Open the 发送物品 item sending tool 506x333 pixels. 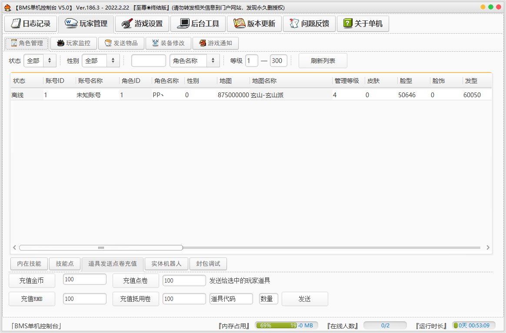point(121,43)
